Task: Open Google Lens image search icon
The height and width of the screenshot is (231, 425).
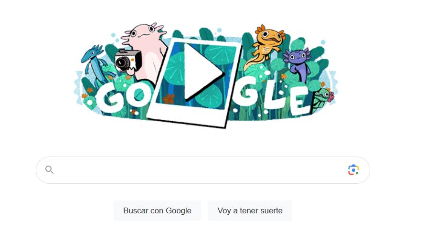Action: pos(353,170)
